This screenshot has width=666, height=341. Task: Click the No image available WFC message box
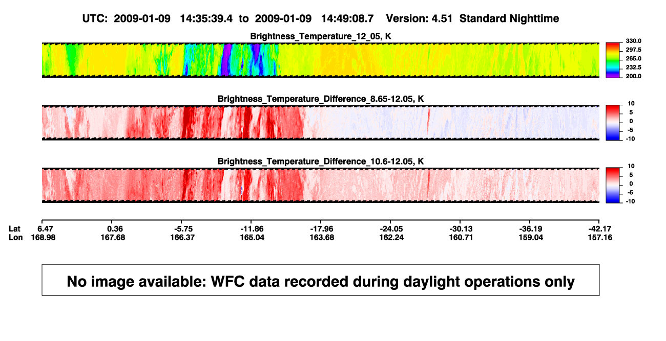[x=321, y=280]
